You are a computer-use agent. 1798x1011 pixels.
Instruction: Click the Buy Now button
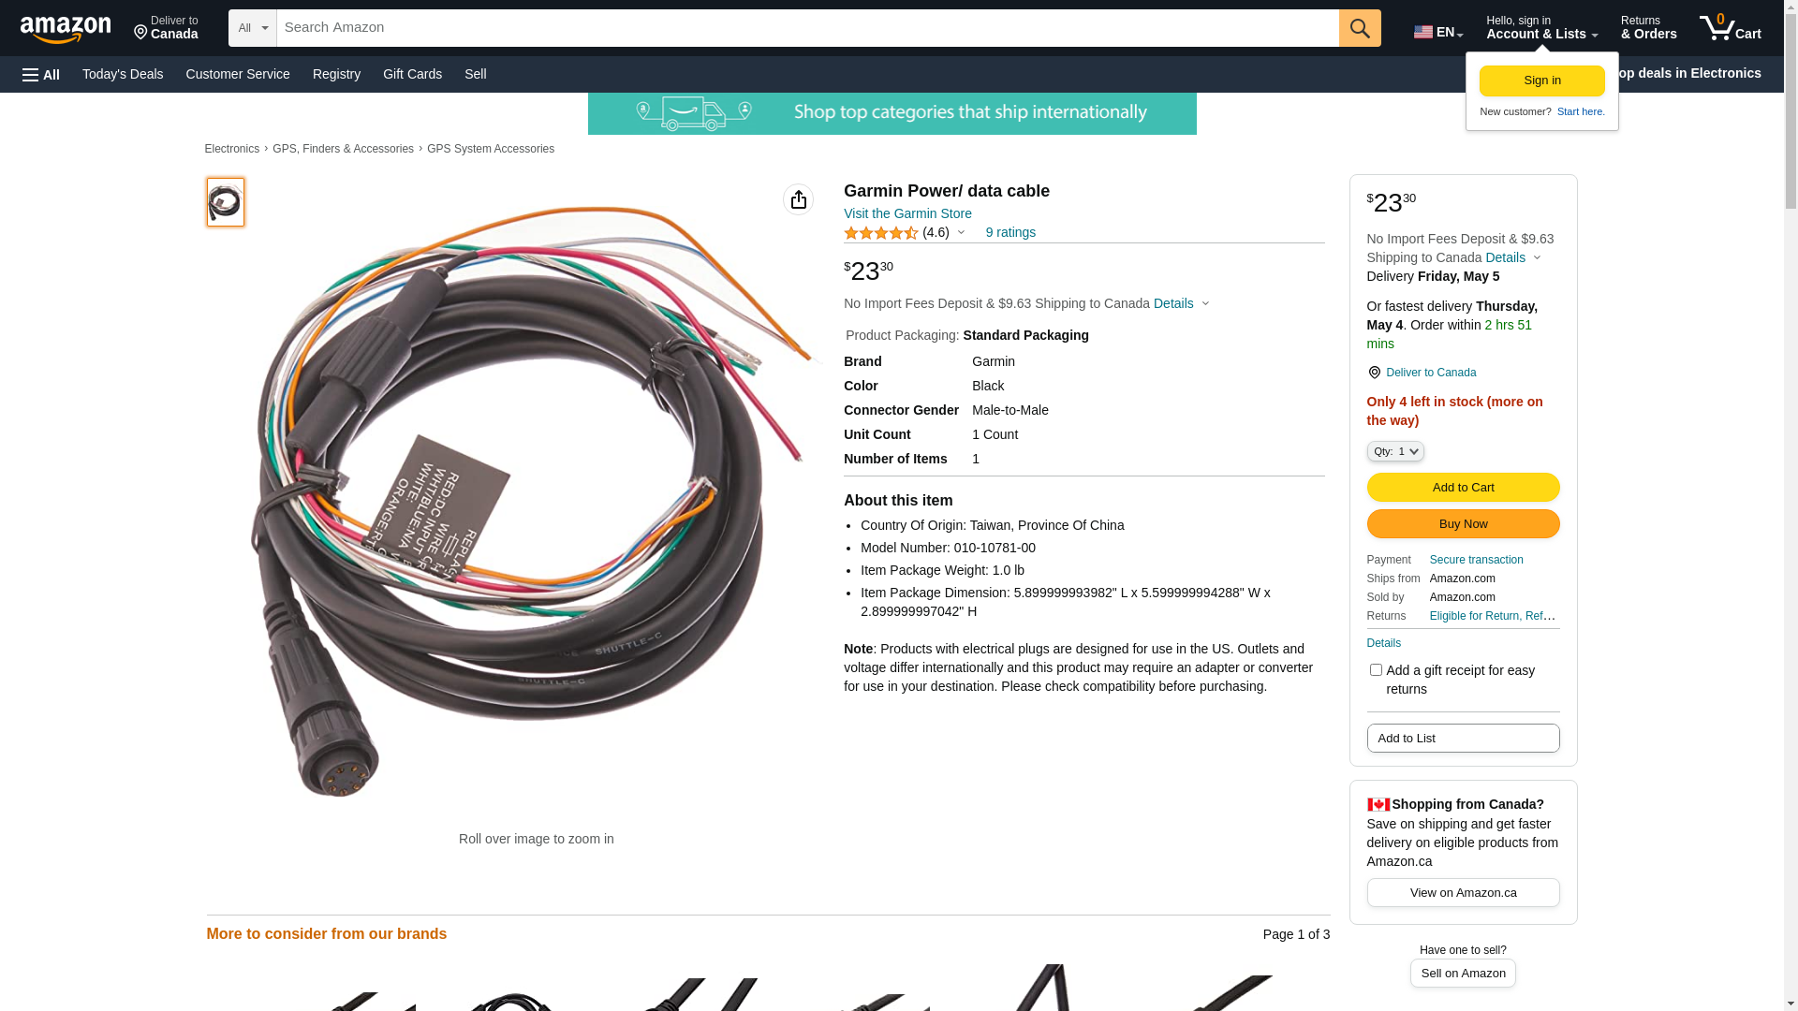tap(1463, 523)
